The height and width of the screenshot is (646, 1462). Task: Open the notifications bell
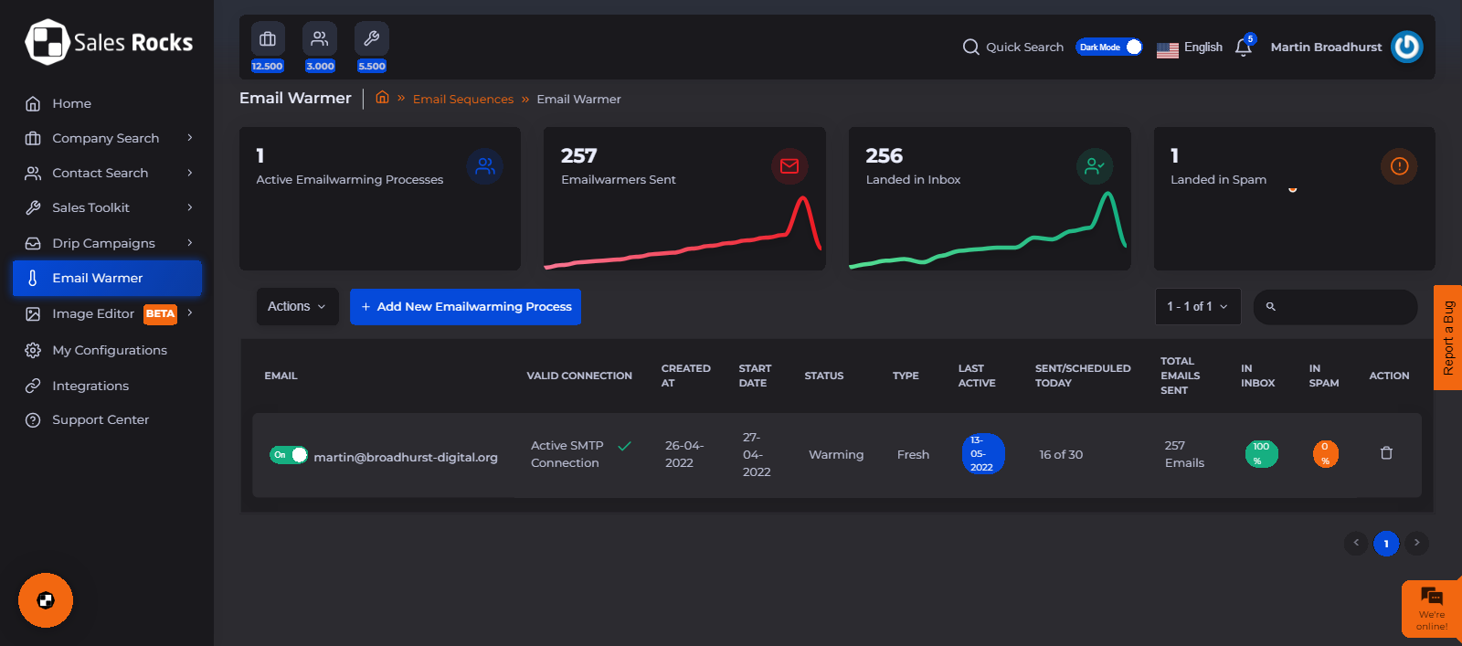(1244, 47)
